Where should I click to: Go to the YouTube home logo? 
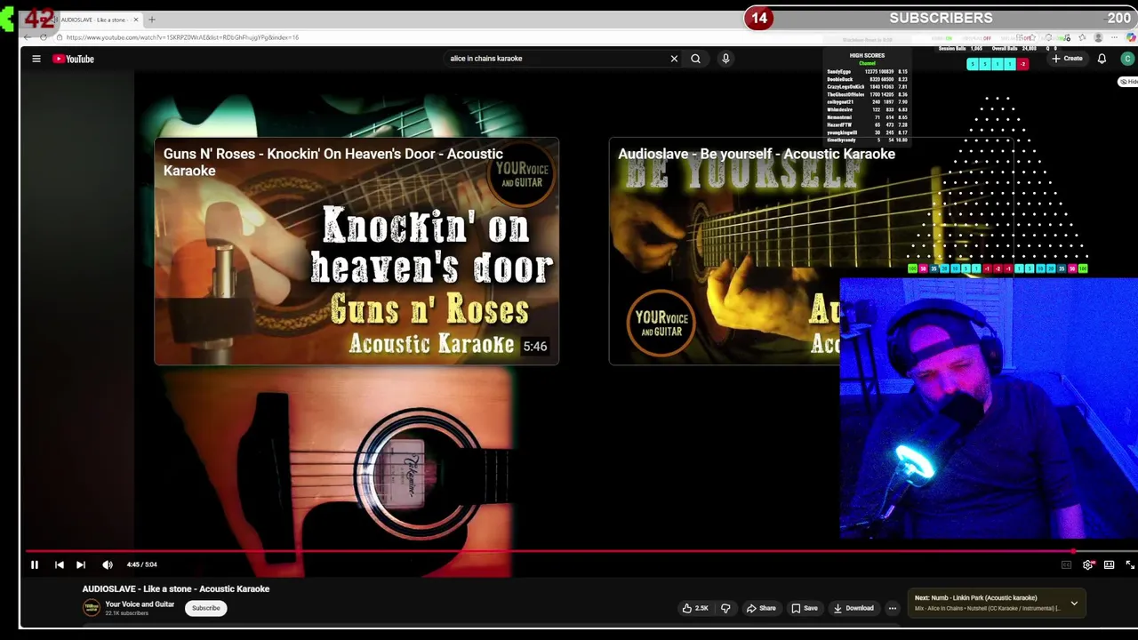[73, 59]
